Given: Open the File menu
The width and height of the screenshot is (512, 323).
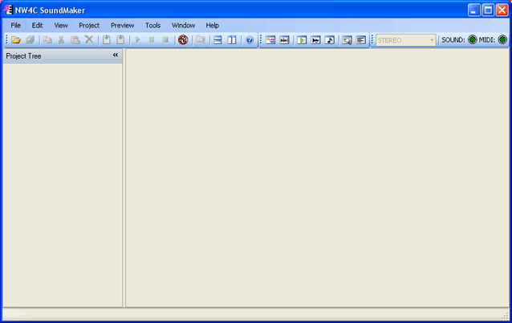Looking at the screenshot, I should click(x=16, y=25).
